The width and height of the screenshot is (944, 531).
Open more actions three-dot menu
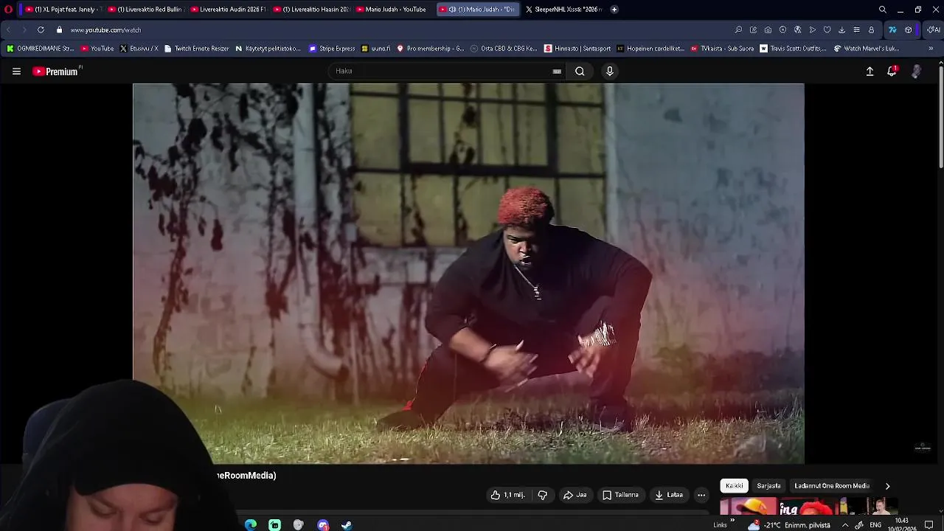[701, 495]
